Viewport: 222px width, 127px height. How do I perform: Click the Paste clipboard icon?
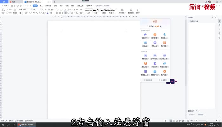pos(3,10)
